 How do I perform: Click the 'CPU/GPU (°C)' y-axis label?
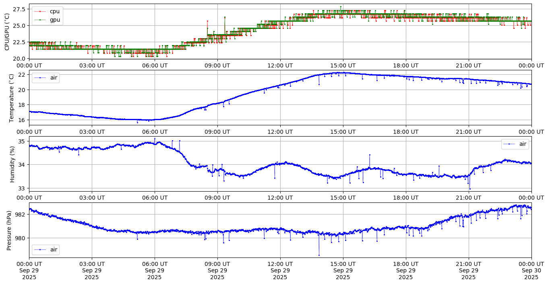click(7, 31)
